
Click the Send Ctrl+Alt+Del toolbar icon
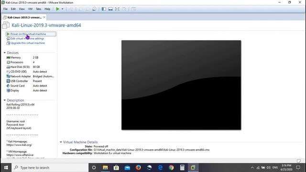tap(71, 9)
